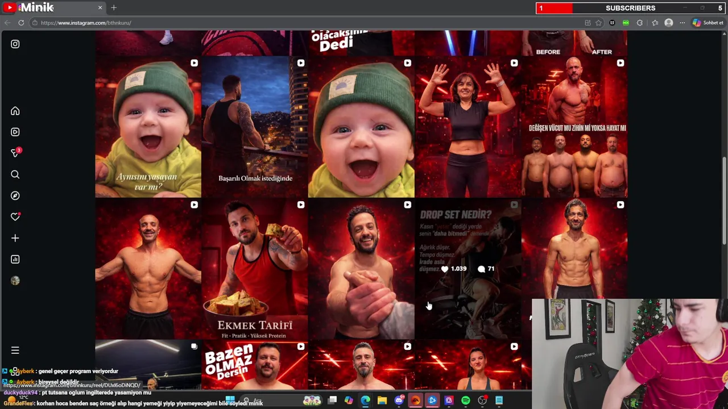Image resolution: width=728 pixels, height=409 pixels.
Task: Open Task View on taskbar
Action: 332,400
